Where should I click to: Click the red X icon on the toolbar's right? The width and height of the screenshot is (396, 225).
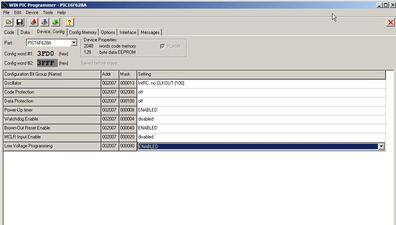(x=391, y=23)
